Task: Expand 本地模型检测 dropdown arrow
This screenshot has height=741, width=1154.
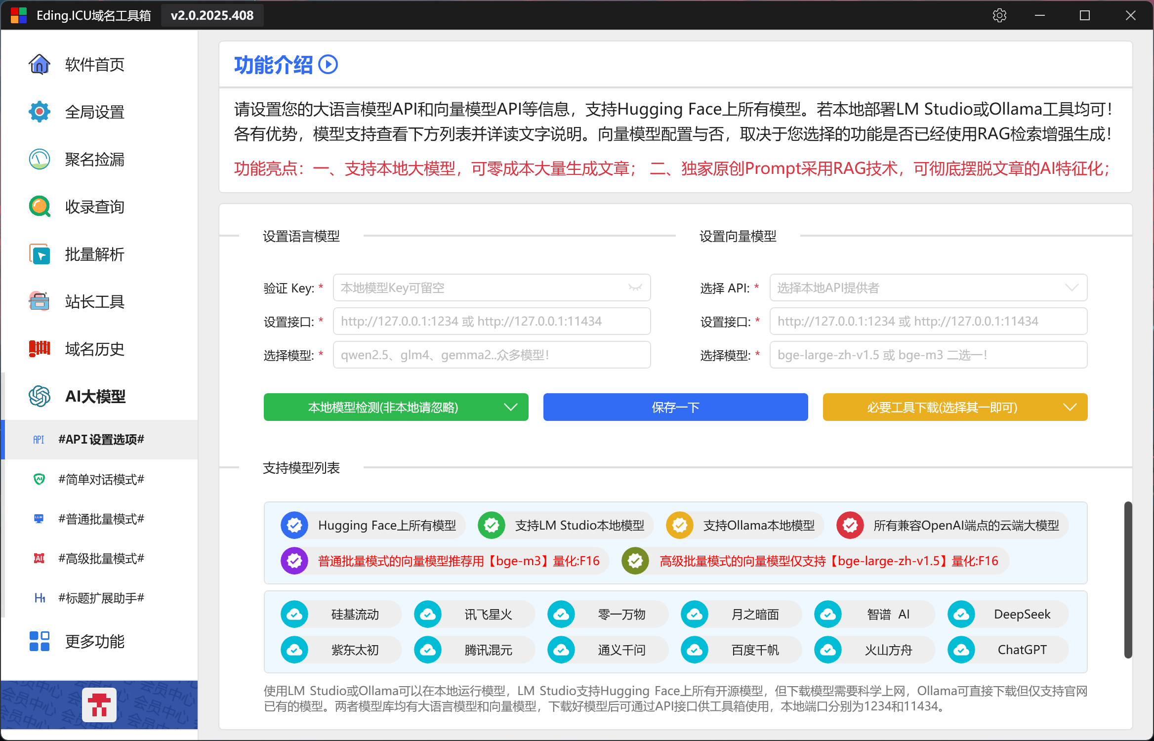Action: (x=511, y=407)
